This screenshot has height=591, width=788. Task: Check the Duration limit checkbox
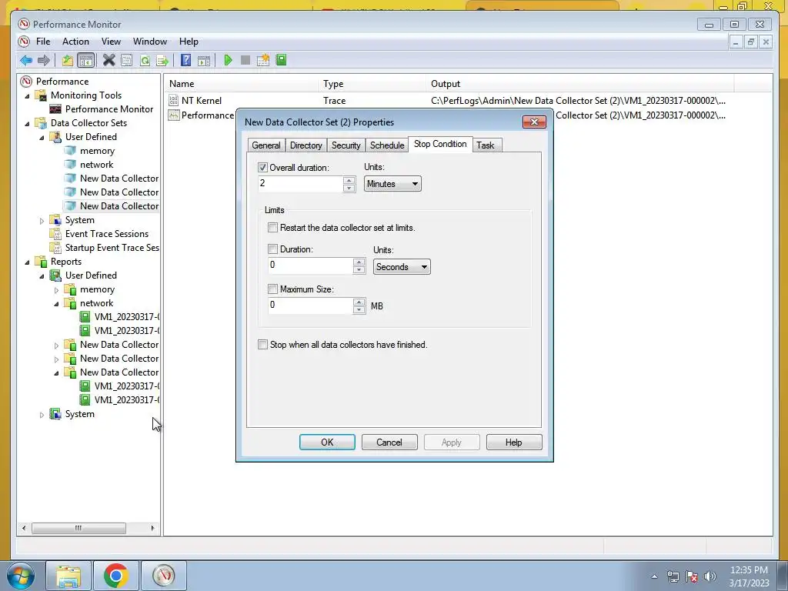click(x=272, y=249)
